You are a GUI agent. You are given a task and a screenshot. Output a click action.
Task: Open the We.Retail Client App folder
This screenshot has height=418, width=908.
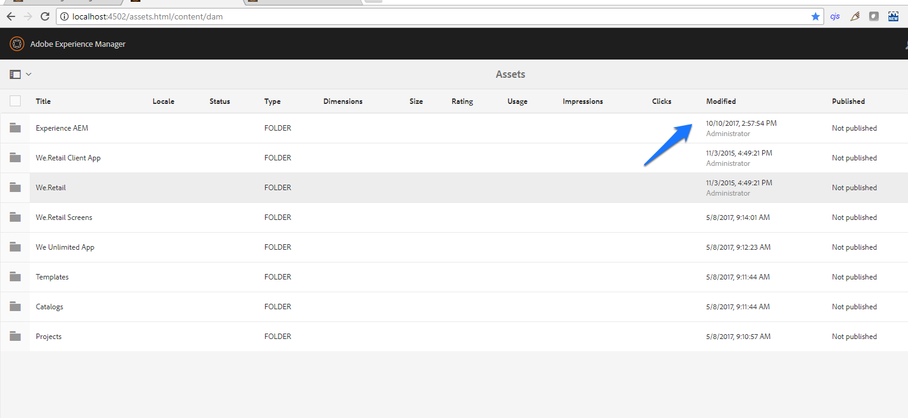pos(68,157)
